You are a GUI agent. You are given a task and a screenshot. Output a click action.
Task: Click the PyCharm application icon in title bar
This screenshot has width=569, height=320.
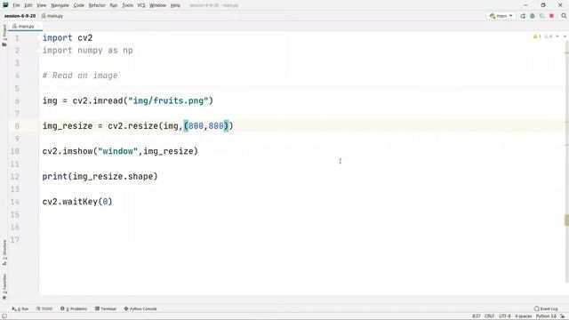pos(5,5)
